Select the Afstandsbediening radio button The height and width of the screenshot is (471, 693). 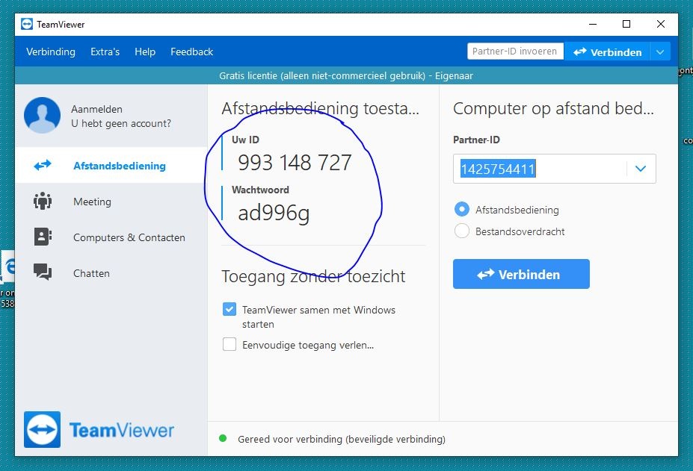[462, 209]
